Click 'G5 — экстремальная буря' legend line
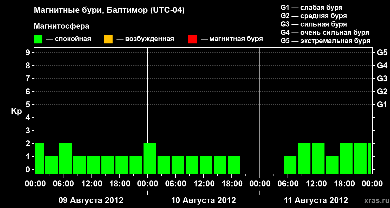This screenshot has height=208, width=390. point(326,41)
